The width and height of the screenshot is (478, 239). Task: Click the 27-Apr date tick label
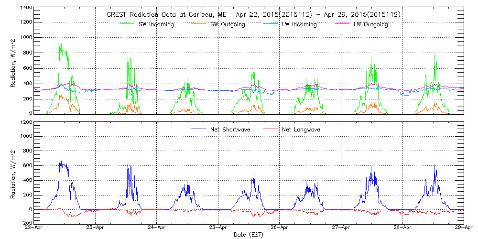coord(341,228)
